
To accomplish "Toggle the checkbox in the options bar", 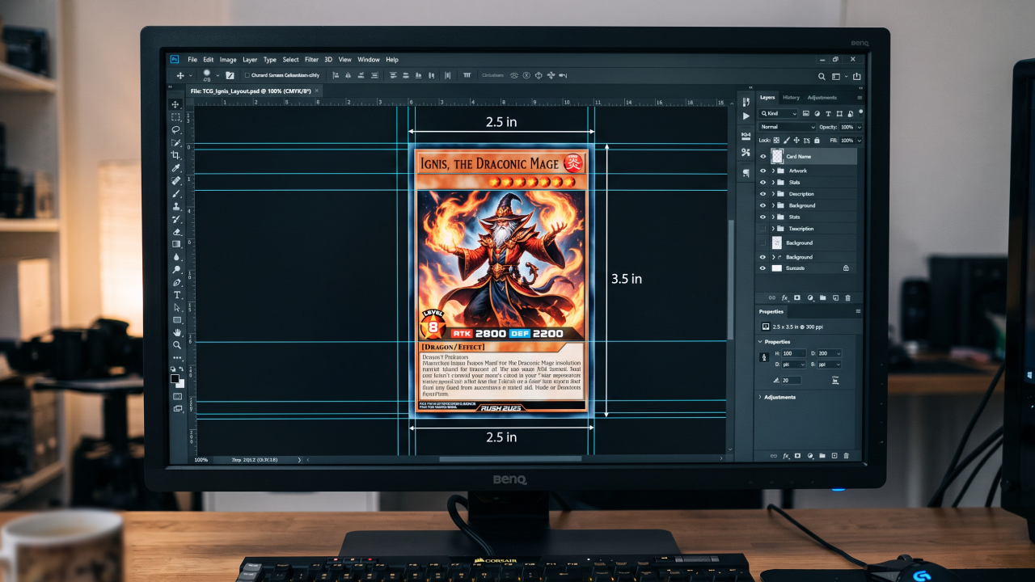I will click(x=247, y=75).
